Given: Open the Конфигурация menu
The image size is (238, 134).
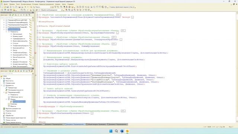Looking at the screenshot, I should [26, 4].
